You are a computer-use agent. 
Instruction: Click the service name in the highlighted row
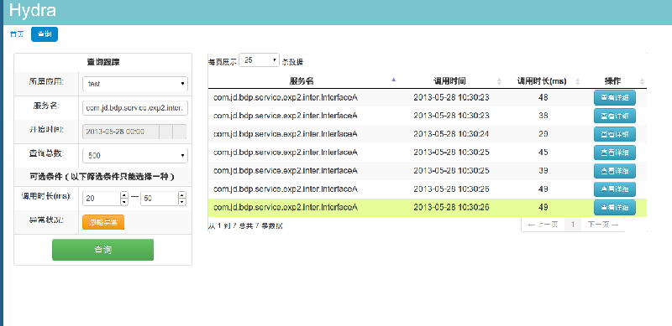click(286, 208)
